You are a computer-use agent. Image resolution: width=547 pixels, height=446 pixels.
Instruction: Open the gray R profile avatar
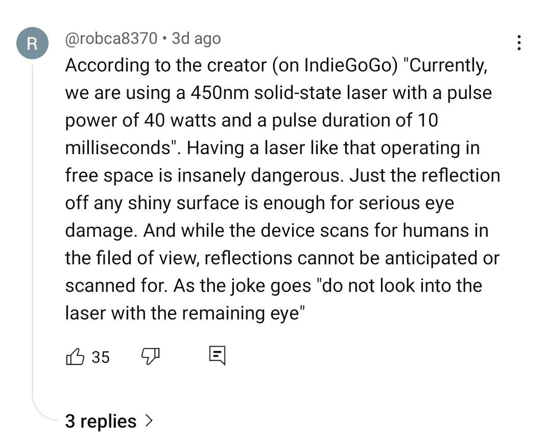(x=33, y=43)
